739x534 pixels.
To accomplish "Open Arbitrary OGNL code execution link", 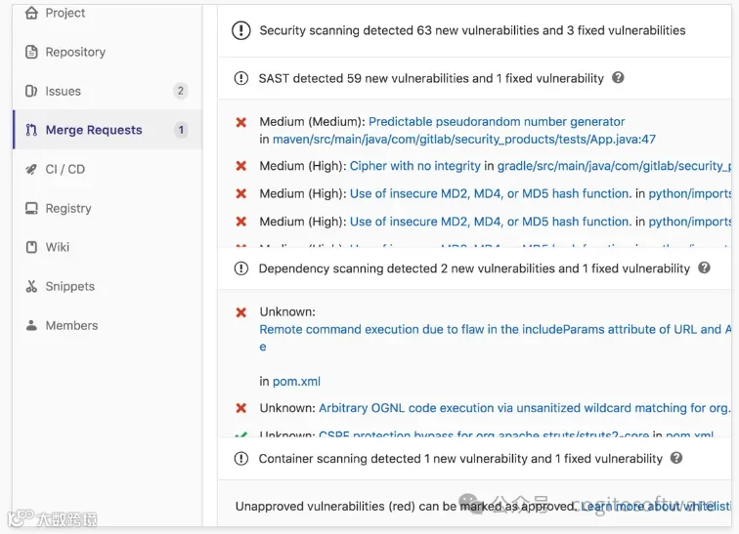I will coord(525,408).
